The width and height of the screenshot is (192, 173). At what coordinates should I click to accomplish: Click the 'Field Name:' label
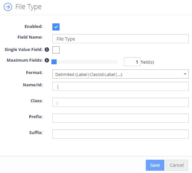point(30,37)
